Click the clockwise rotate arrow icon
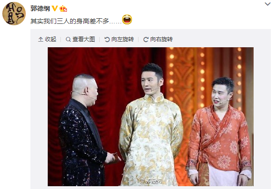The height and width of the screenshot is (189, 277). click(146, 39)
